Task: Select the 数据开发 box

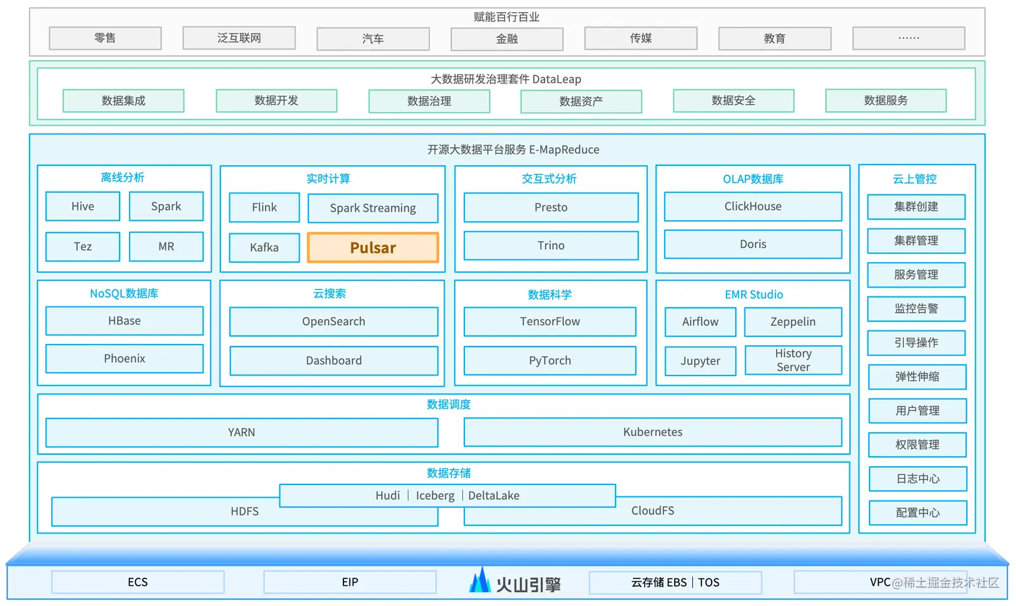Action: [276, 101]
